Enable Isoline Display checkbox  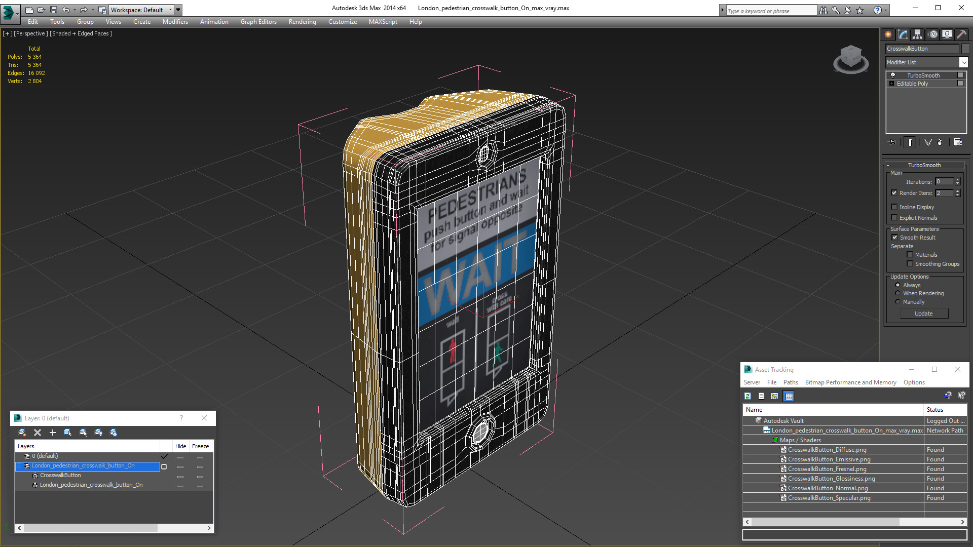click(894, 207)
